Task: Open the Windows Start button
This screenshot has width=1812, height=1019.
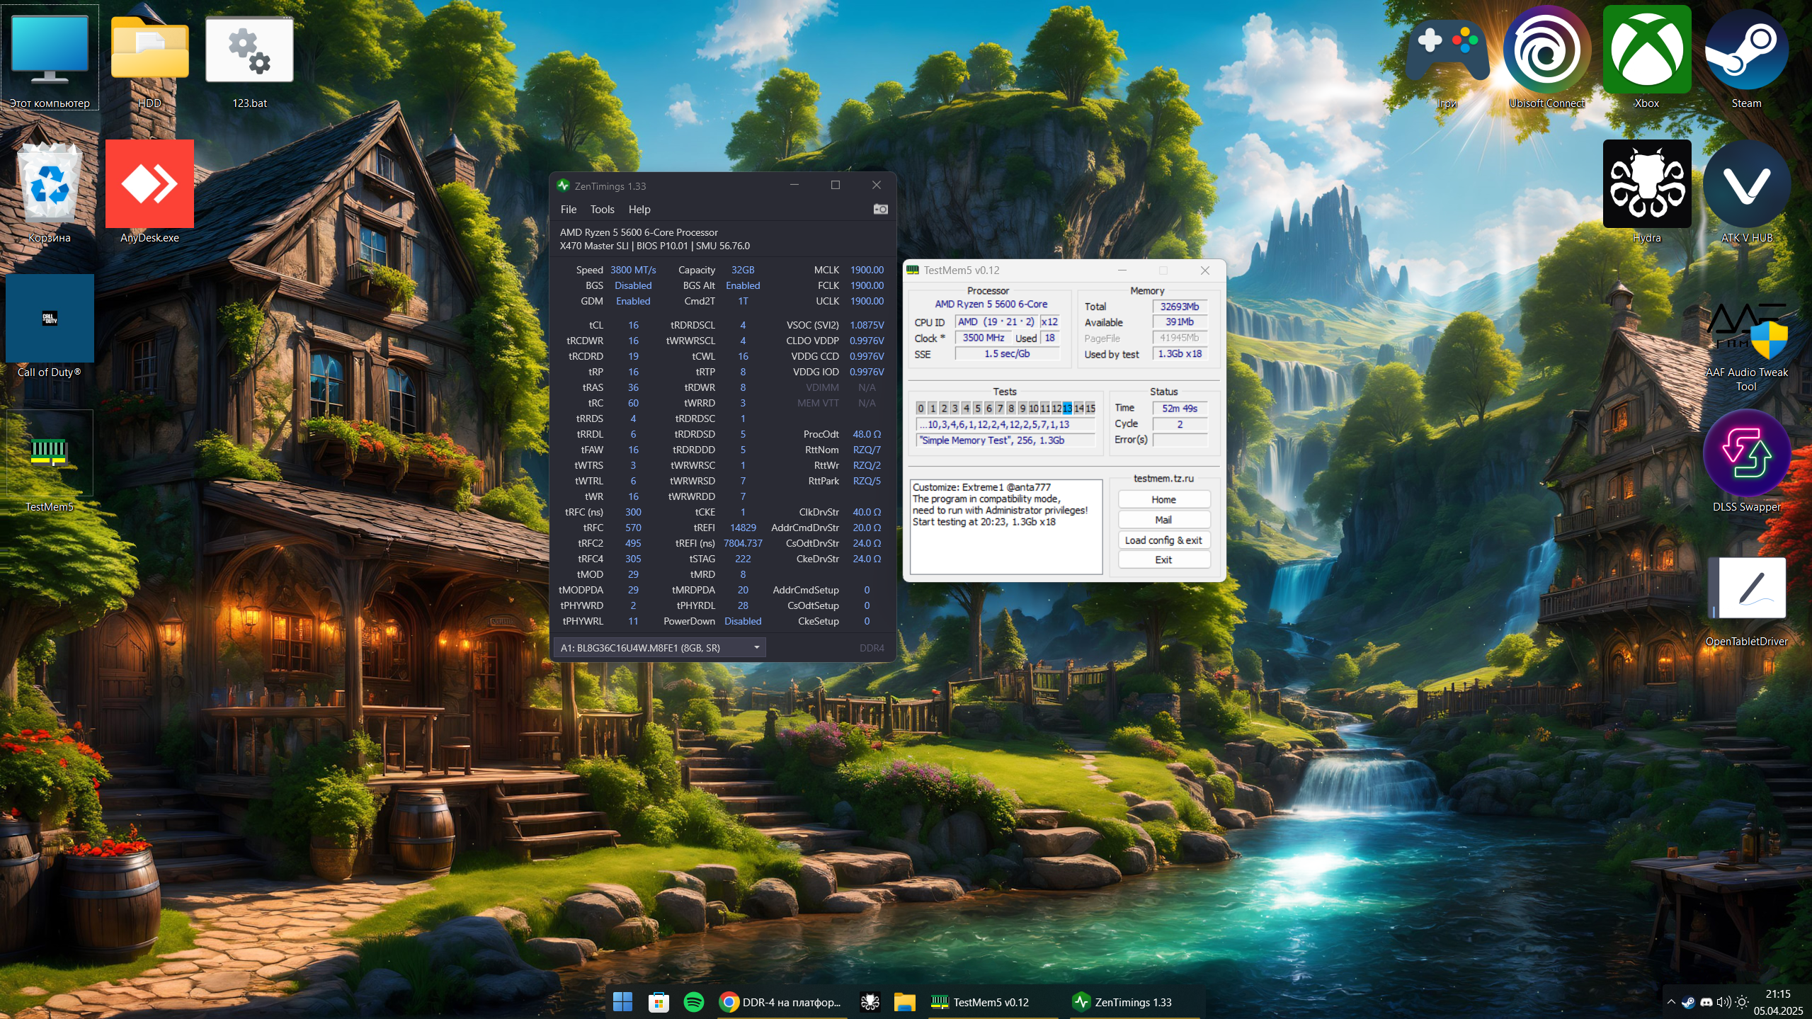Action: pyautogui.click(x=622, y=1002)
